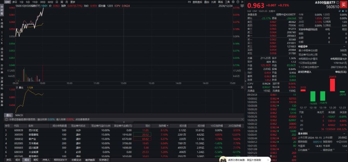The image size is (348, 162).
Task: Sort table by 涨跌幅 column header
Action: point(161,126)
